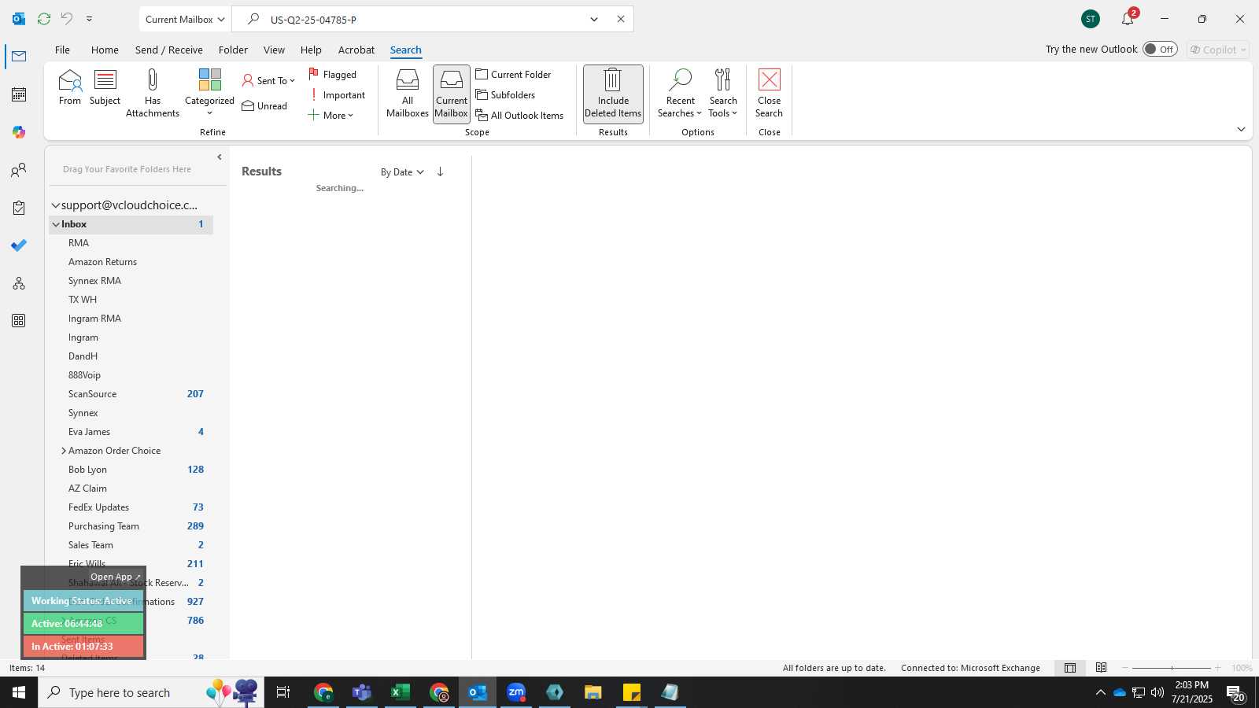Image resolution: width=1259 pixels, height=708 pixels.
Task: Filter results with Has Attachments
Action: click(x=153, y=93)
